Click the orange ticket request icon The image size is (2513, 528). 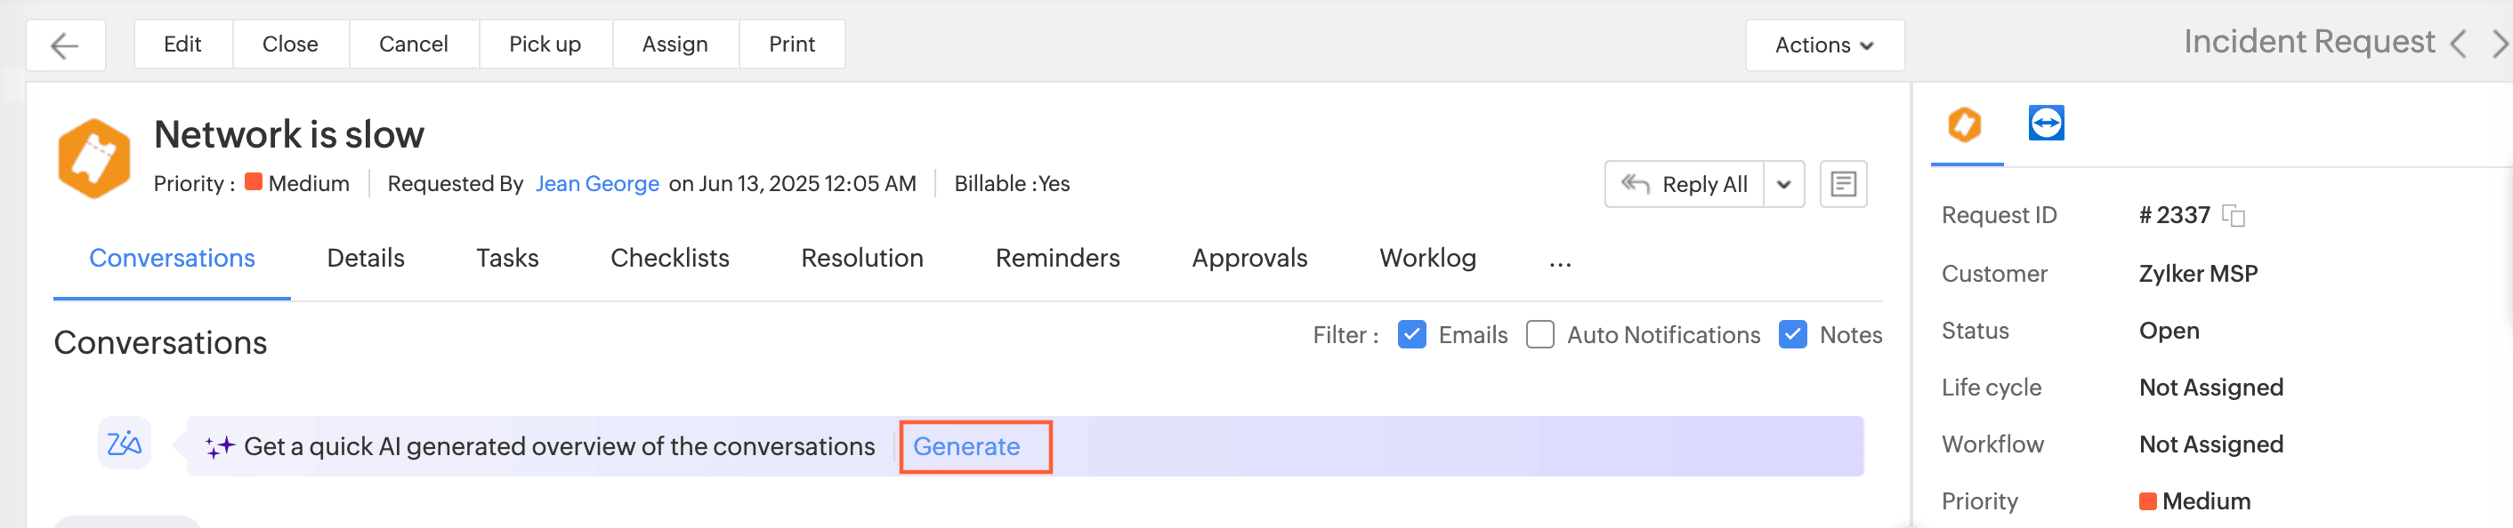click(93, 159)
